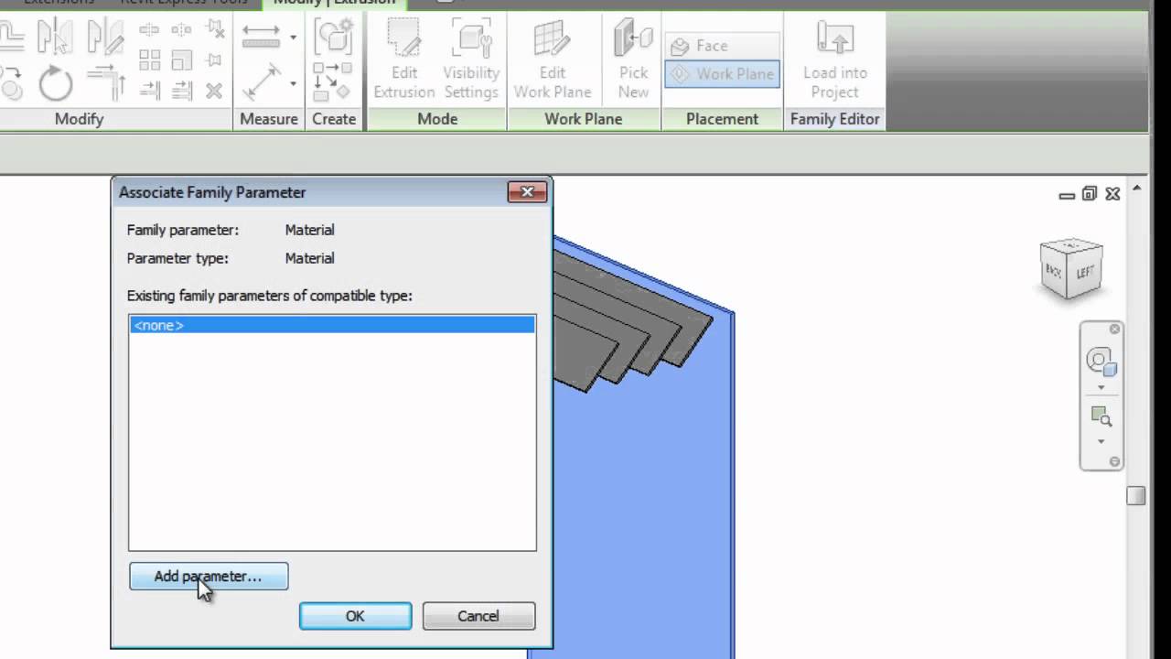Viewport: 1171px width, 659px height.
Task: Open Zoom options dropdown arrow
Action: [1101, 441]
